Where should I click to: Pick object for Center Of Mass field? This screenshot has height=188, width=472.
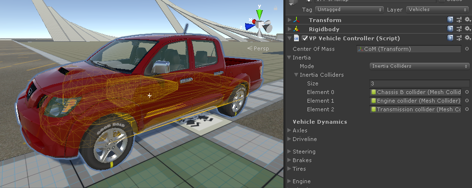point(467,49)
